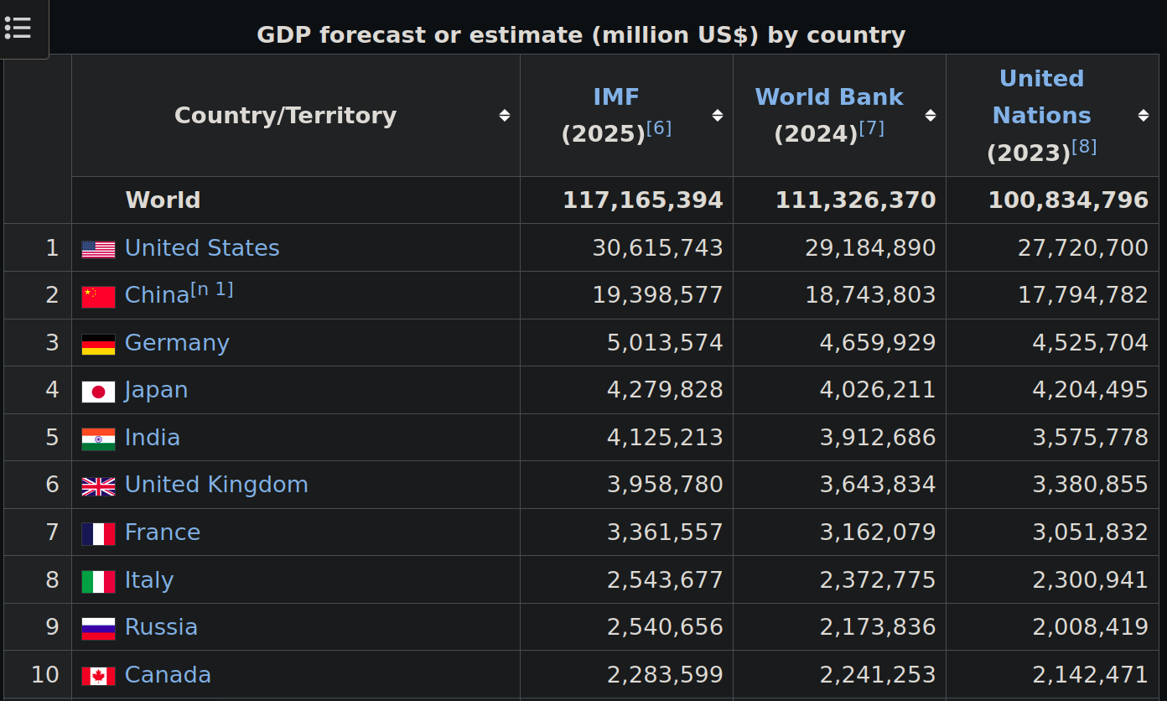The image size is (1167, 701).
Task: Click the Italy flag icon
Action: click(x=98, y=581)
